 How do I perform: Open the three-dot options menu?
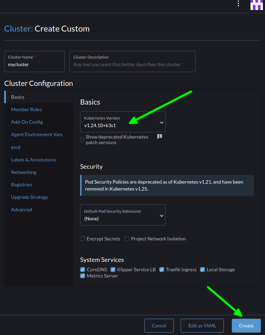coord(238,4)
